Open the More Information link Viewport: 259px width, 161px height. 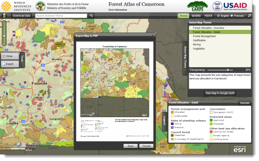point(118,10)
